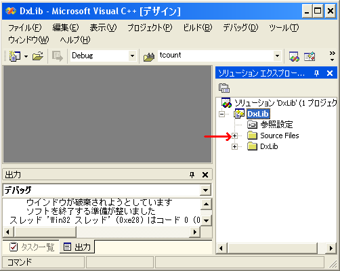Image resolution: width=340 pixels, height=271 pixels.
Task: Close the 出力 output panel
Action: [x=205, y=175]
